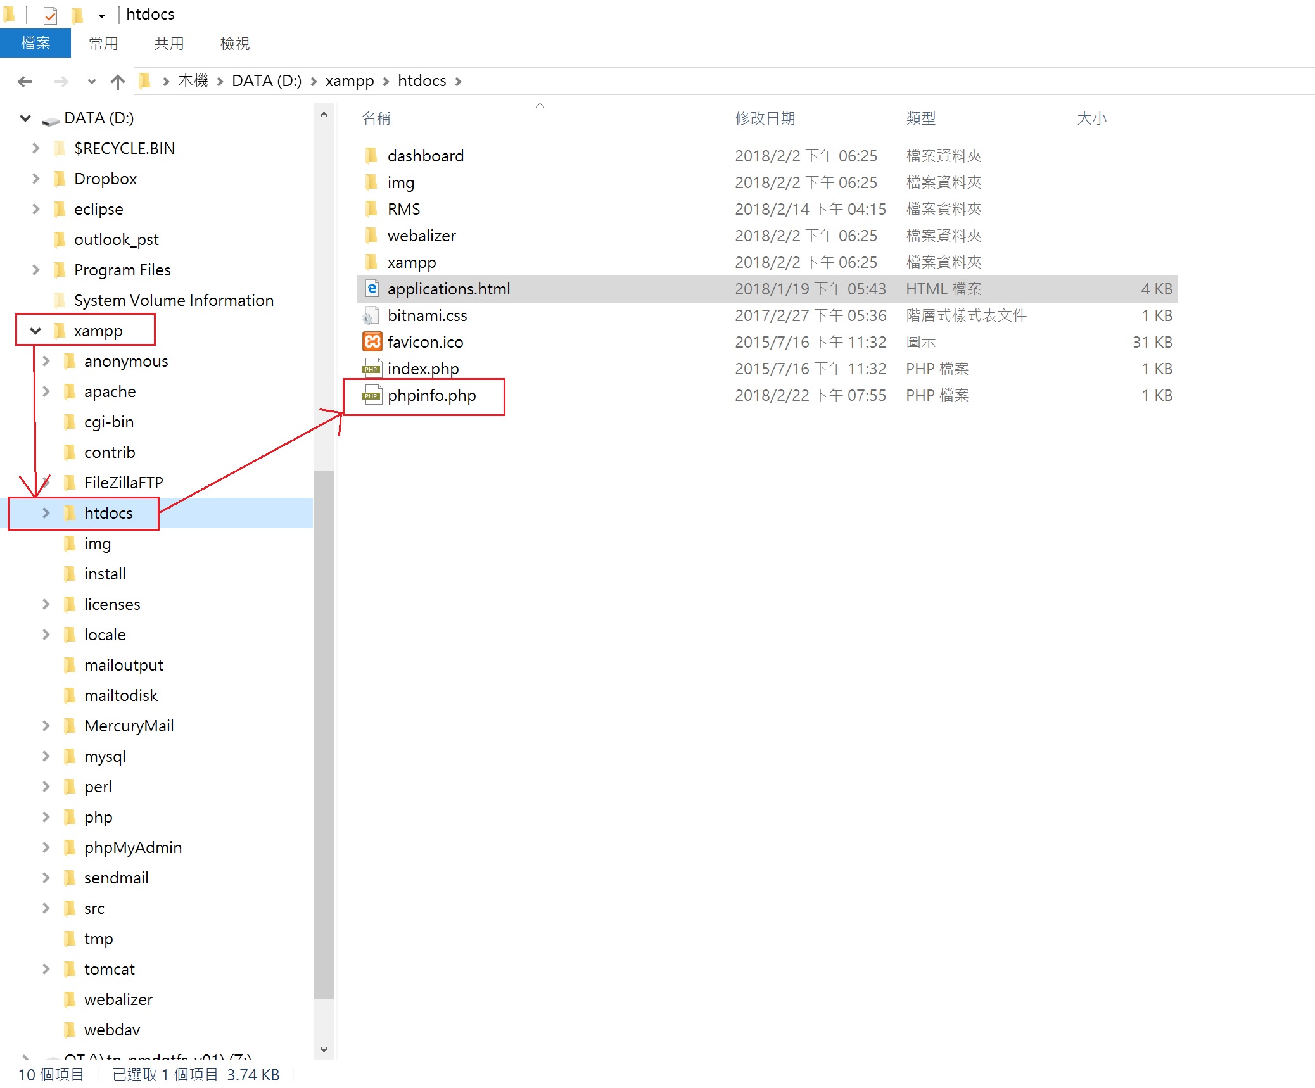Click the Forward navigation arrow

pyautogui.click(x=61, y=82)
